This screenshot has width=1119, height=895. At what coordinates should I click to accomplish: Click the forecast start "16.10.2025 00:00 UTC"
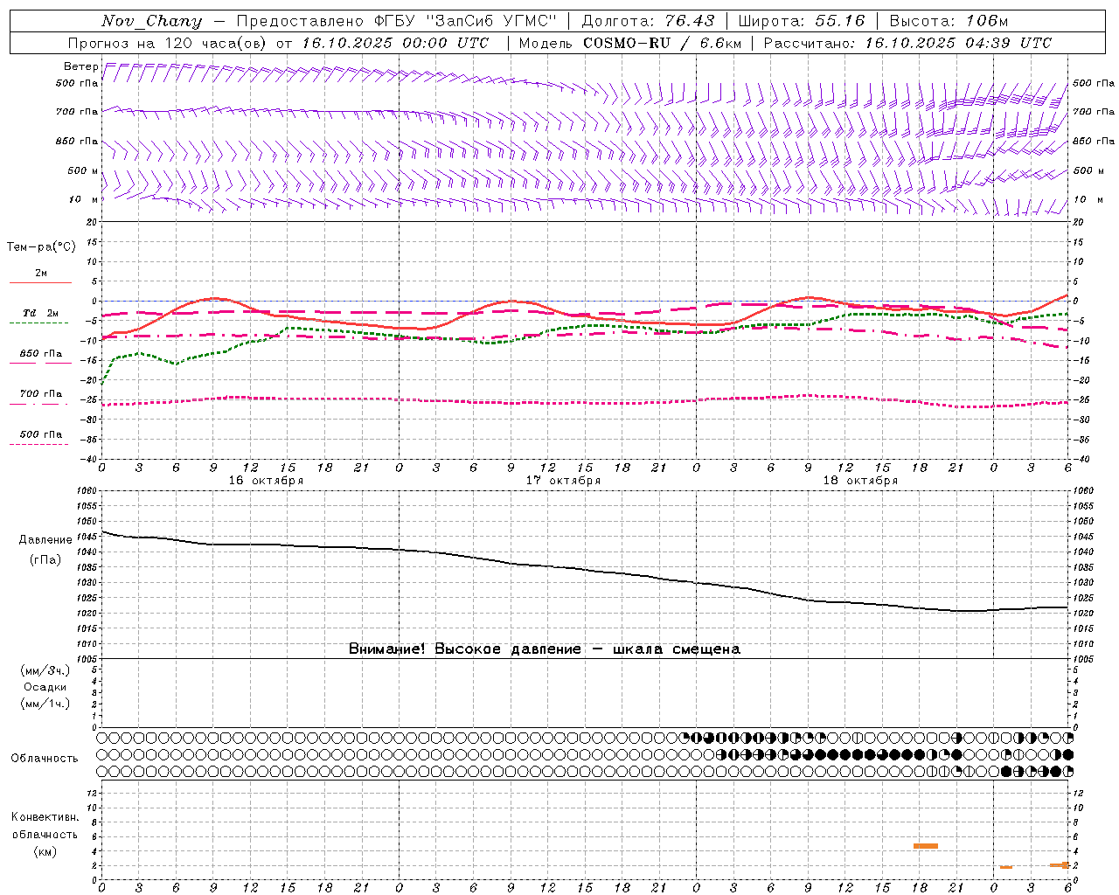tap(395, 43)
